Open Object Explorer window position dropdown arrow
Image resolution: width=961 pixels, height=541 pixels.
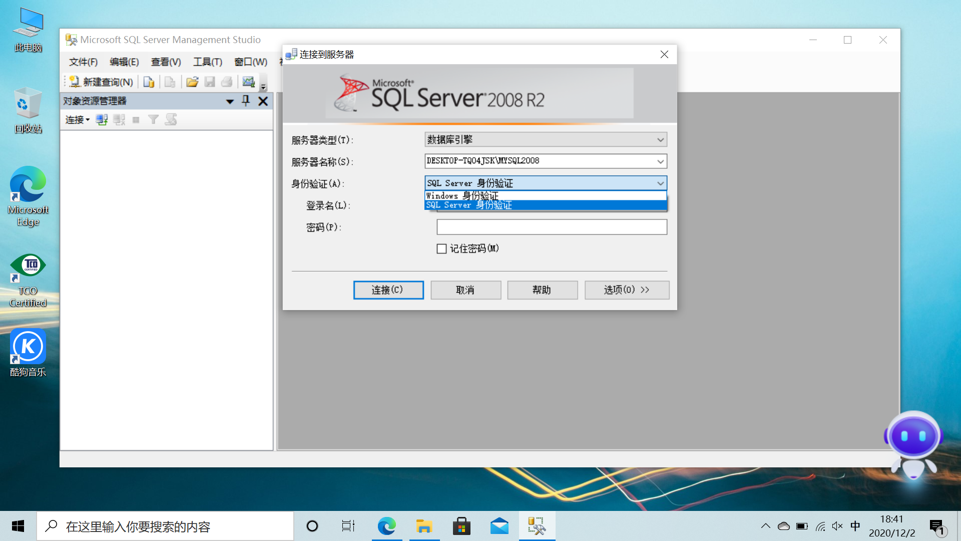(230, 101)
